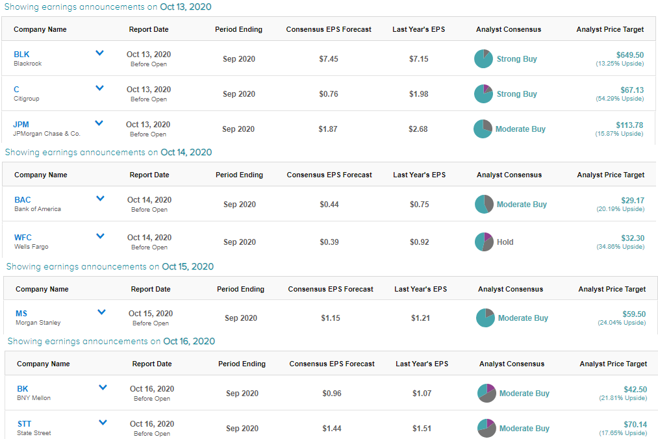
Task: Click the State Street consensus pie chart
Action: [x=487, y=428]
